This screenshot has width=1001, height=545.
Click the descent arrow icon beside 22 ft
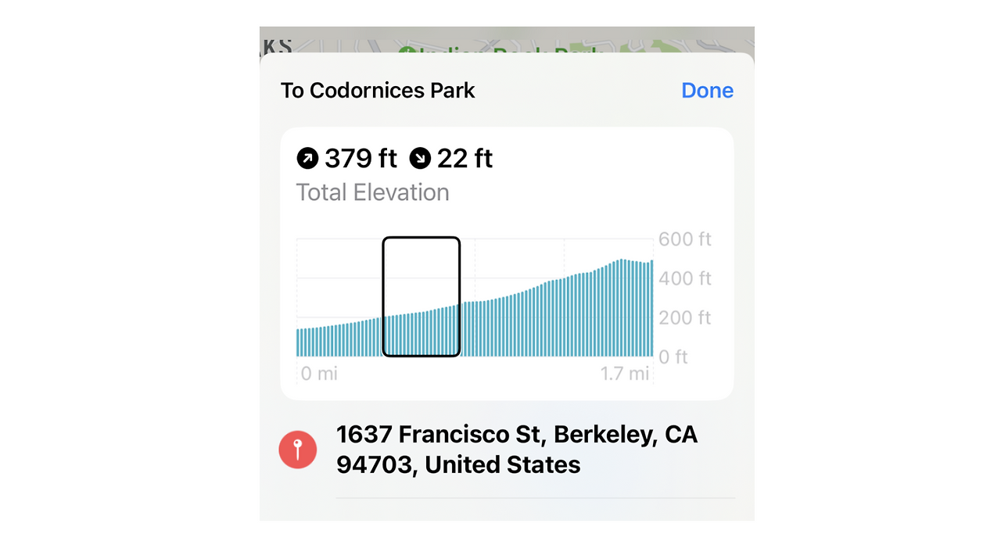coord(420,160)
